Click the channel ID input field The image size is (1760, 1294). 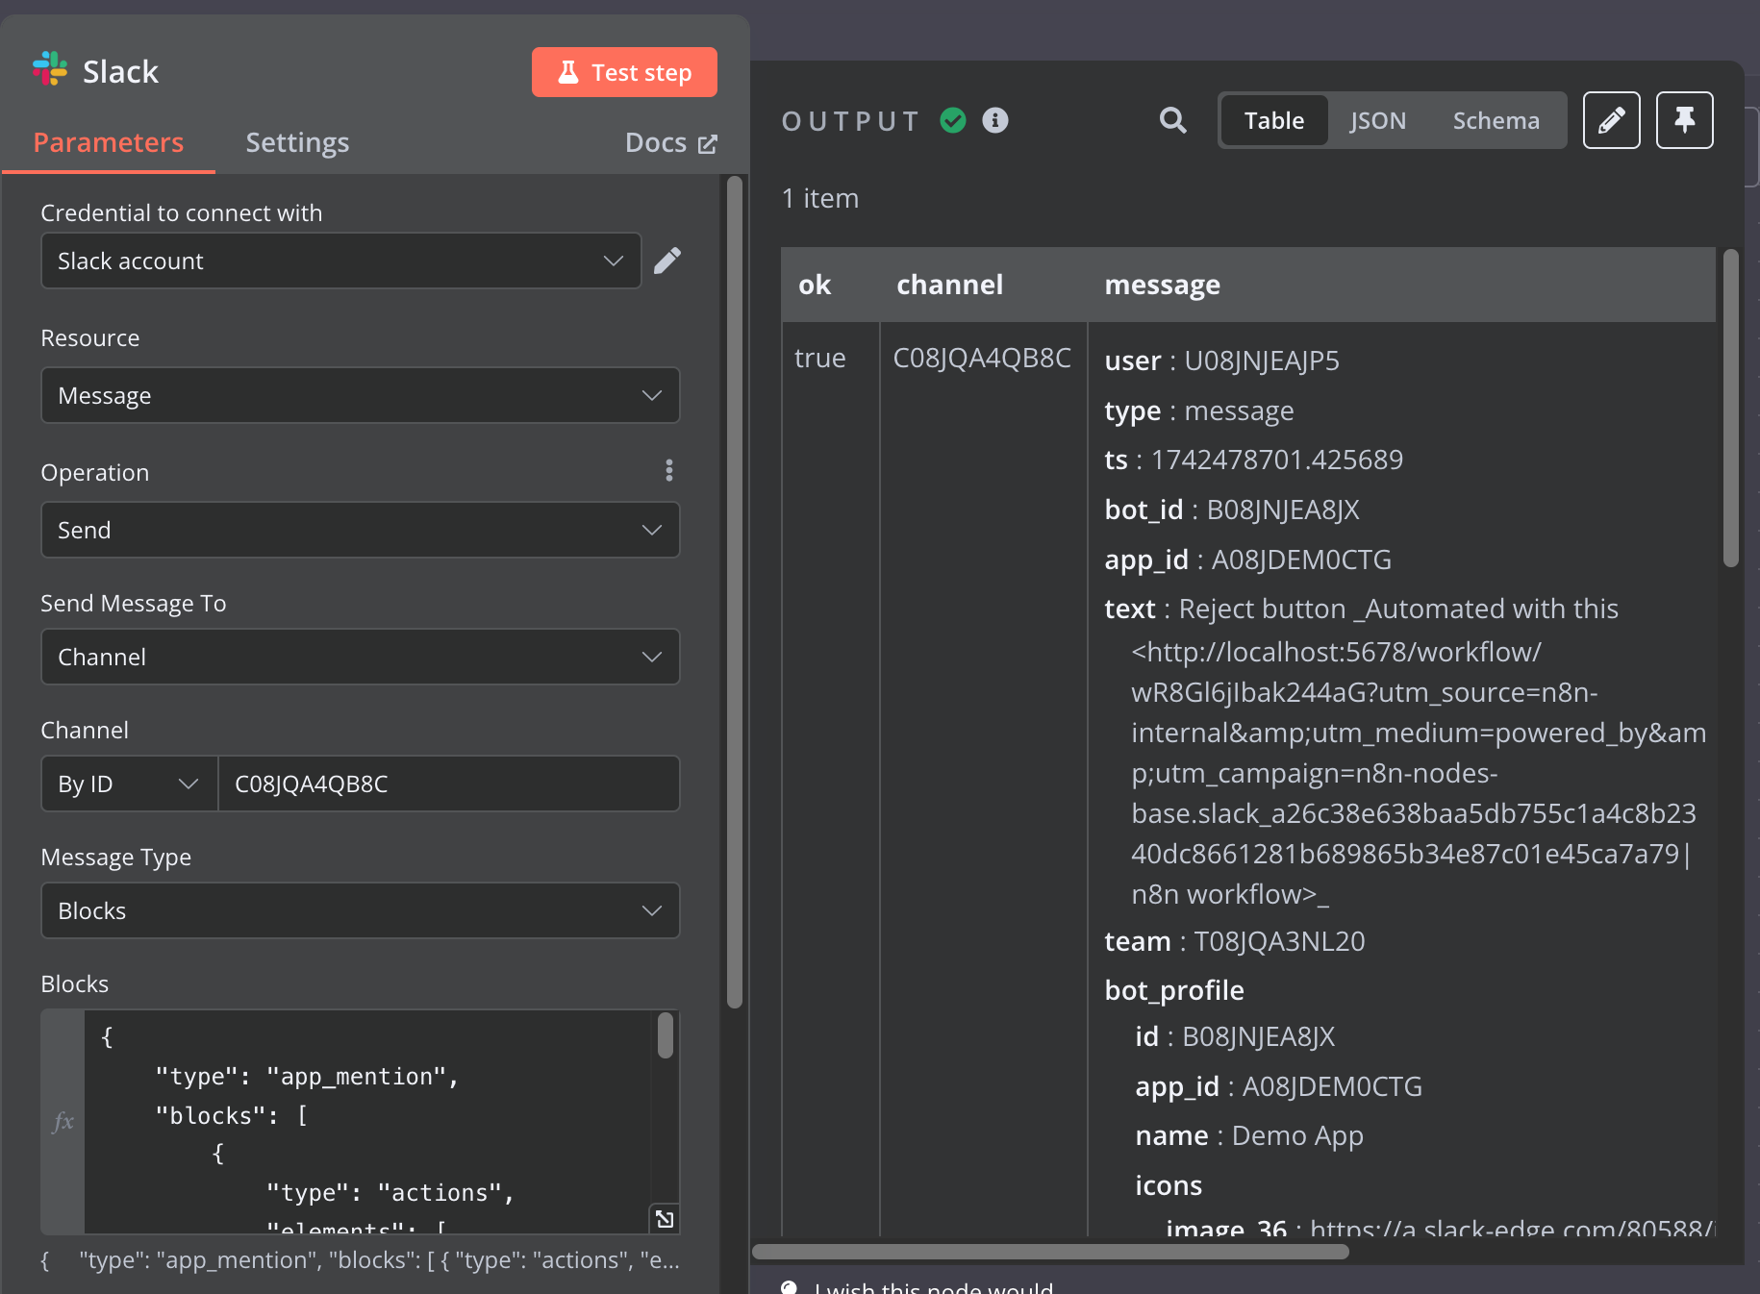click(x=449, y=784)
